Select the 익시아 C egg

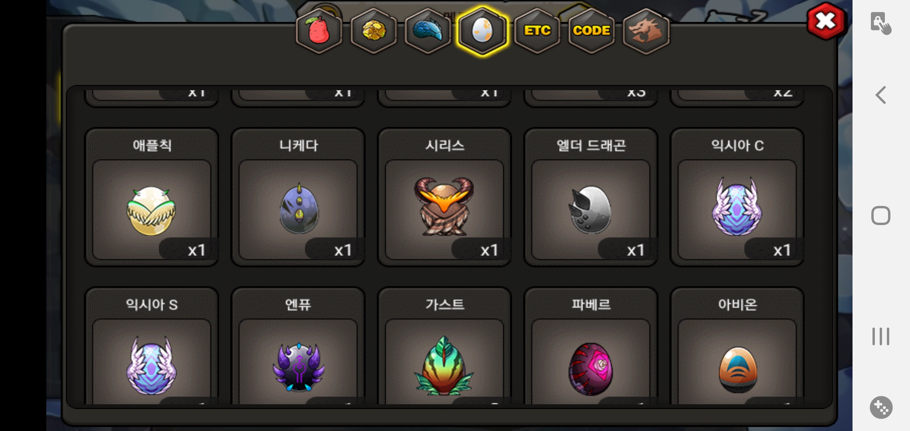[x=737, y=197]
